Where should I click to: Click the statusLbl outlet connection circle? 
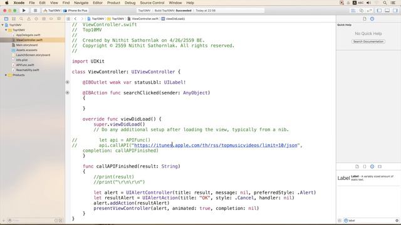(x=68, y=82)
